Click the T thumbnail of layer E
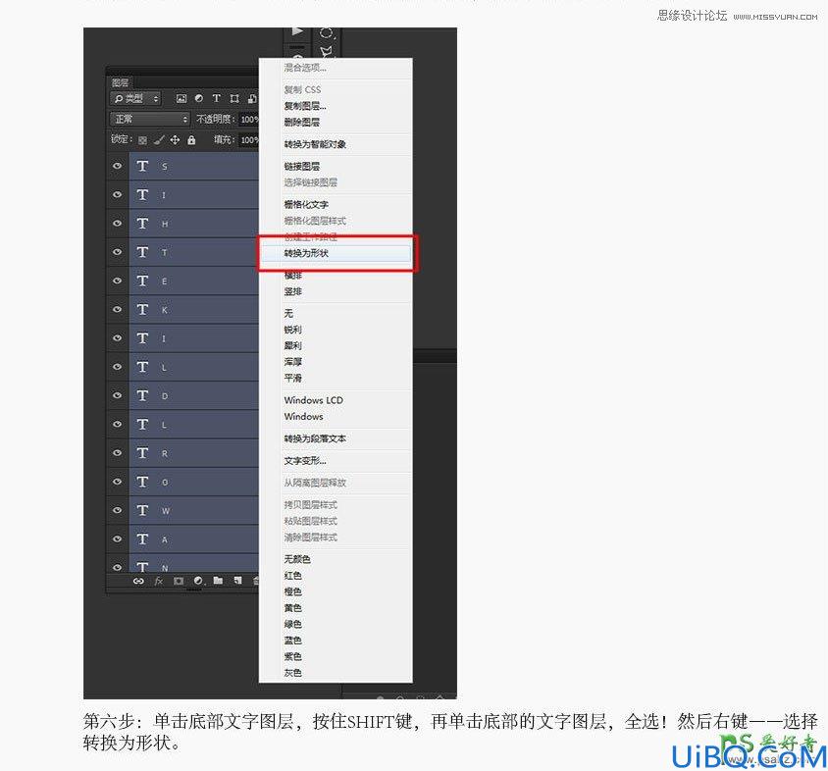Screen dimensions: 828x771 142,281
